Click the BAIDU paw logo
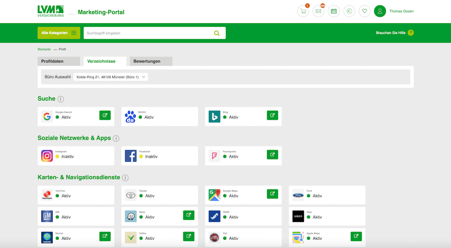 pos(130,117)
